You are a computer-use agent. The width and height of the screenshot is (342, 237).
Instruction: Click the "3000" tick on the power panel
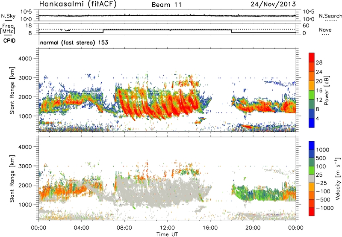(x=25, y=78)
